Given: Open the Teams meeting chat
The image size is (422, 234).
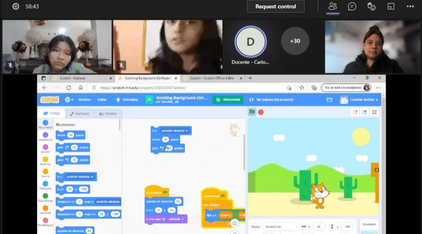Looking at the screenshot, I should pyautogui.click(x=352, y=7).
